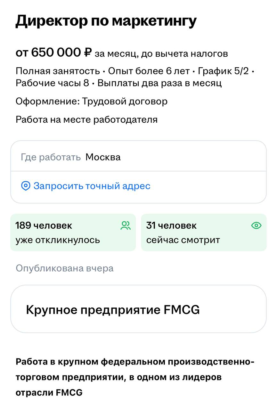Click the 'Опыт более 6 лет' requirement
This screenshot has height=410, width=277.
(149, 71)
